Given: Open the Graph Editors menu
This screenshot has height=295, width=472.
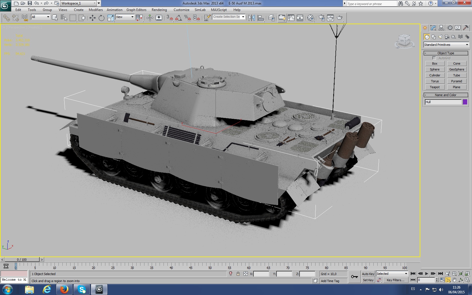Looking at the screenshot, I should (x=137, y=10).
